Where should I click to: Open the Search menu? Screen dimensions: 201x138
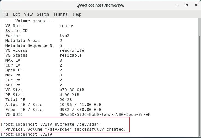point(43,14)
